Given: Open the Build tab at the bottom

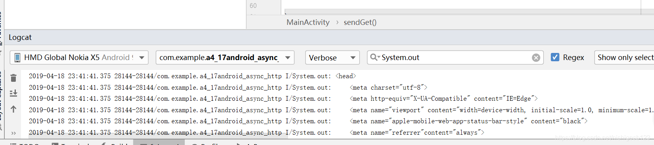Looking at the screenshot, I should coord(116,143).
